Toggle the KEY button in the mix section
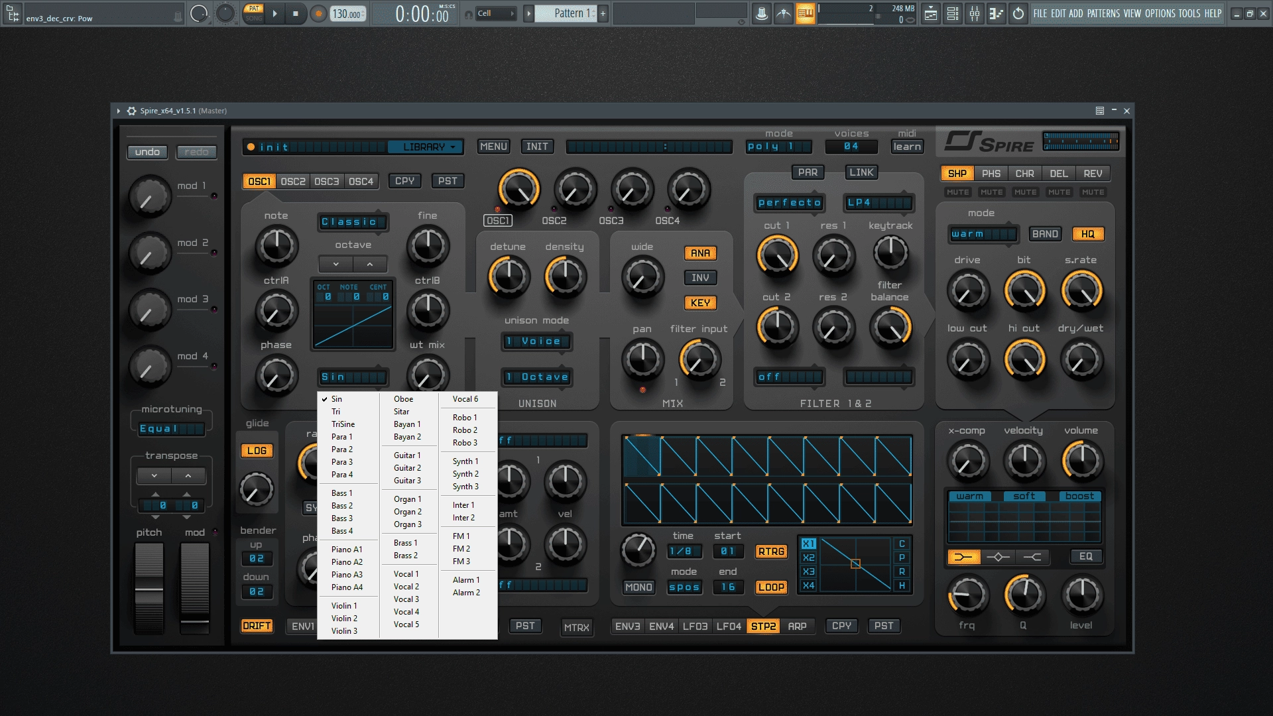The image size is (1273, 716). point(700,303)
